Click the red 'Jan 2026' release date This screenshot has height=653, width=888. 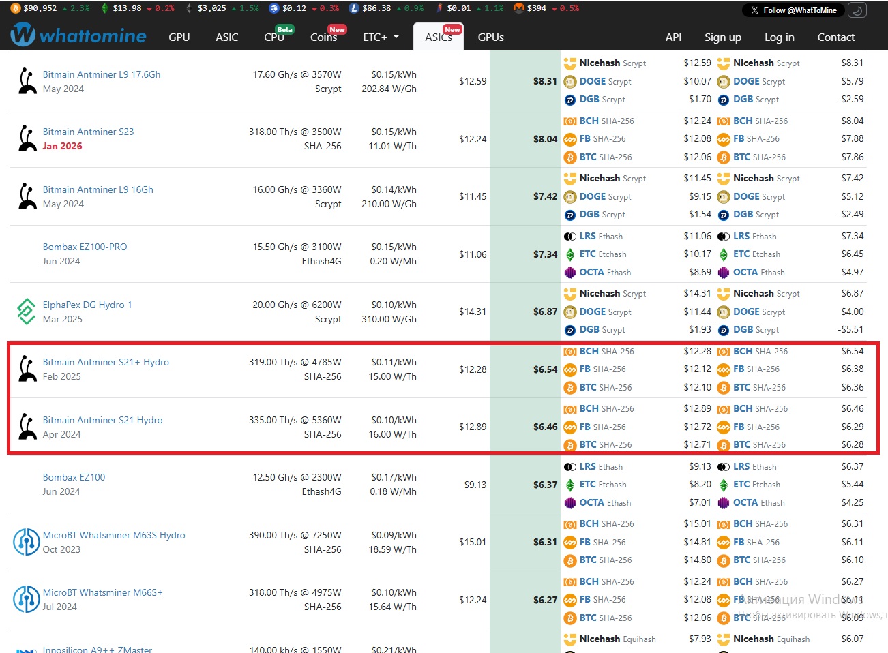[63, 146]
